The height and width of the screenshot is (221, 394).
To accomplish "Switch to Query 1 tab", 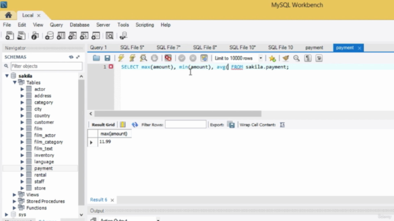I will [98, 48].
